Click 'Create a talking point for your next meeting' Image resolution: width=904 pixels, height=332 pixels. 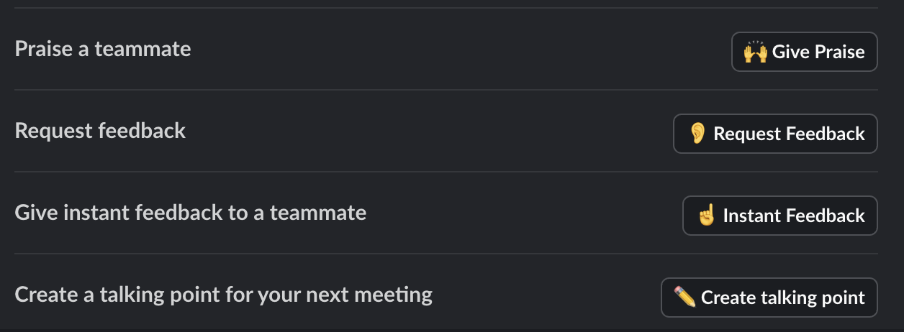(x=224, y=295)
